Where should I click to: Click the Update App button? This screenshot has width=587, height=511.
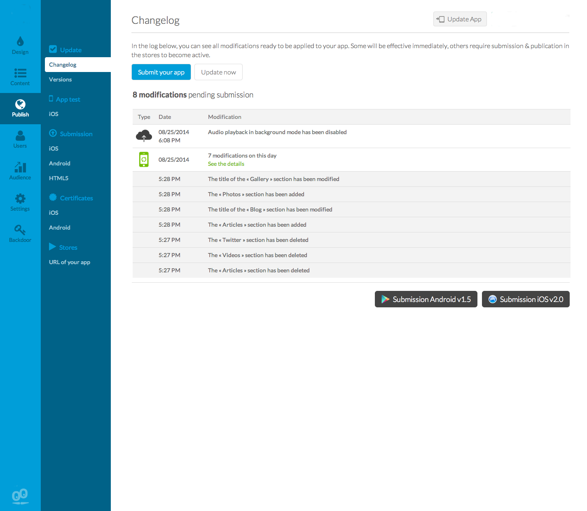pyautogui.click(x=460, y=19)
